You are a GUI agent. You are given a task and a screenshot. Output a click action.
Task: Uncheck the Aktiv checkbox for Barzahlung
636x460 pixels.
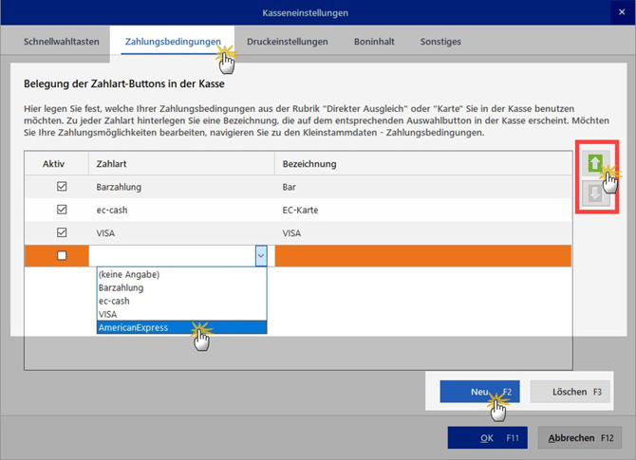63,187
